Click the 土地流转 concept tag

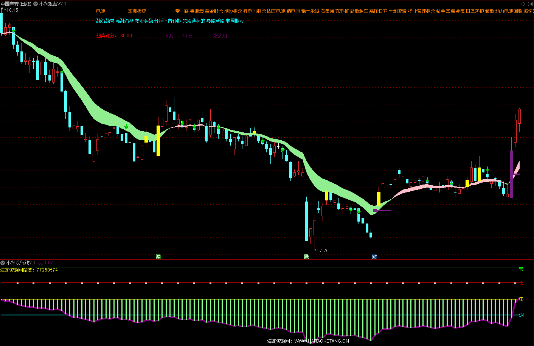[397, 11]
